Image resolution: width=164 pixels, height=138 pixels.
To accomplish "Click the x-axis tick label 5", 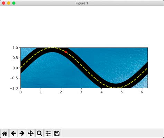I will [x=121, y=92].
